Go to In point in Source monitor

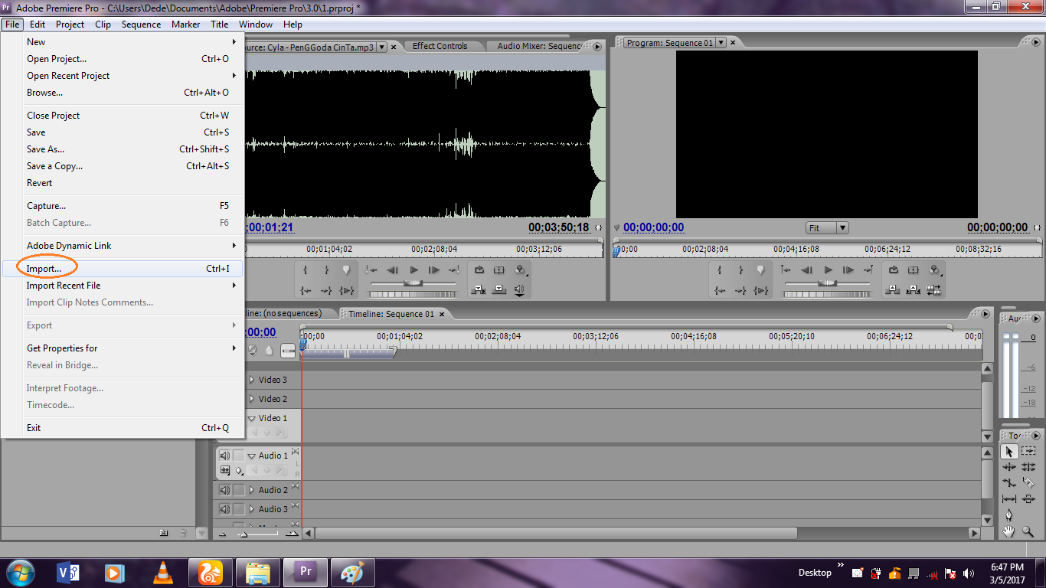[x=306, y=290]
